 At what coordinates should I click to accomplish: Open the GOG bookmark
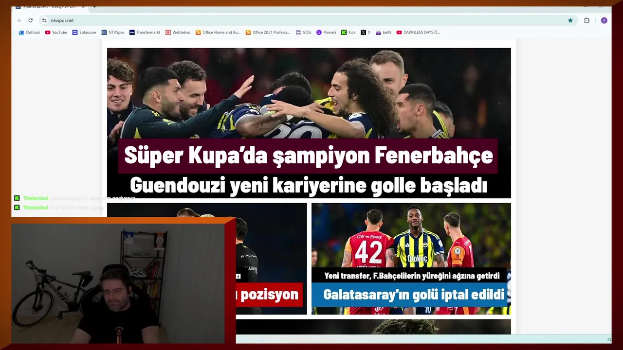[x=303, y=33]
